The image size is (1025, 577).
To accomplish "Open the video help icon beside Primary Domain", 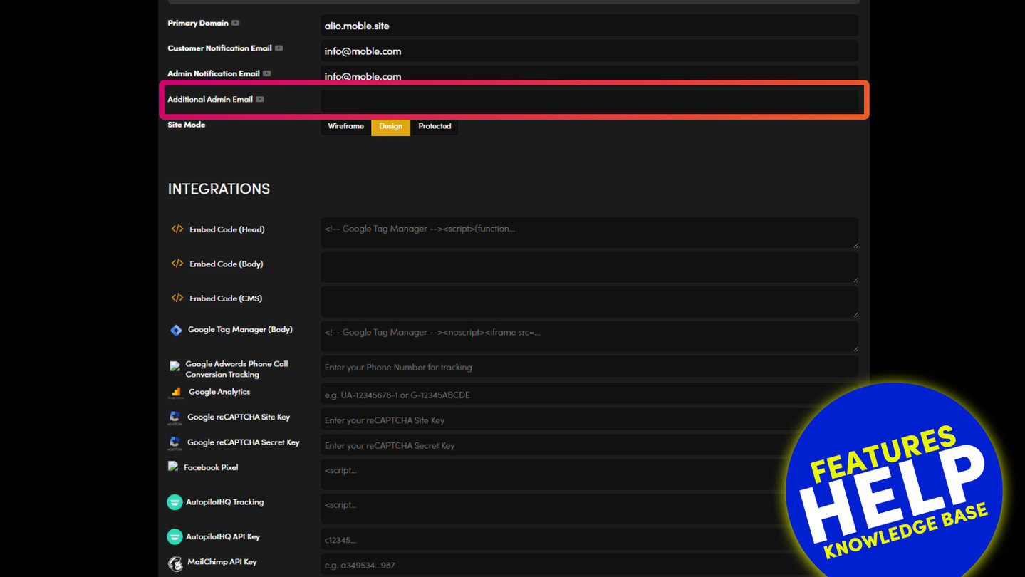I will (236, 23).
